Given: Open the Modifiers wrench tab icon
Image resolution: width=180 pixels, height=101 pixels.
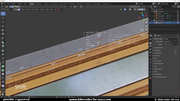Looking at the screenshot, I should click(150, 63).
